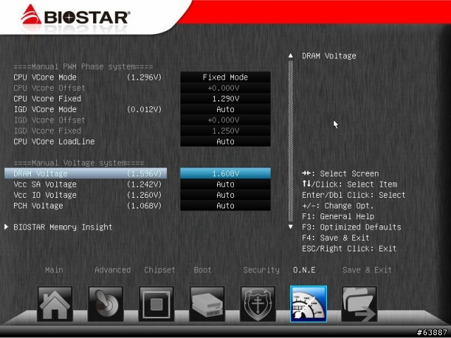Select the CPU VCore Mode row label

[45, 77]
